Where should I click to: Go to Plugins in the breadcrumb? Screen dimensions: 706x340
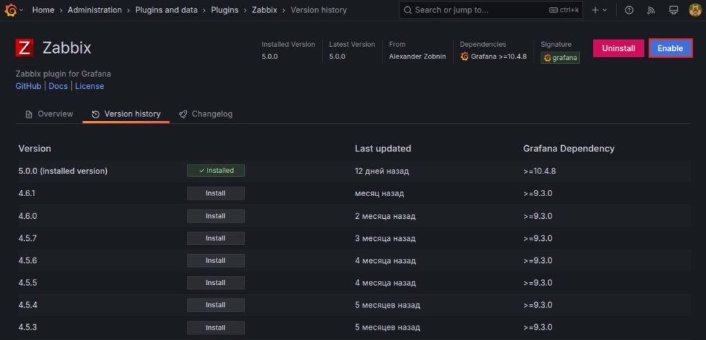pos(224,10)
